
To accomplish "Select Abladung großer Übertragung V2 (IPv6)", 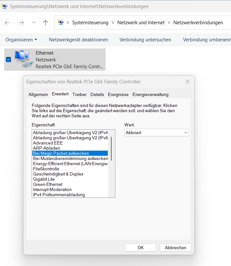I will pyautogui.click(x=70, y=138).
